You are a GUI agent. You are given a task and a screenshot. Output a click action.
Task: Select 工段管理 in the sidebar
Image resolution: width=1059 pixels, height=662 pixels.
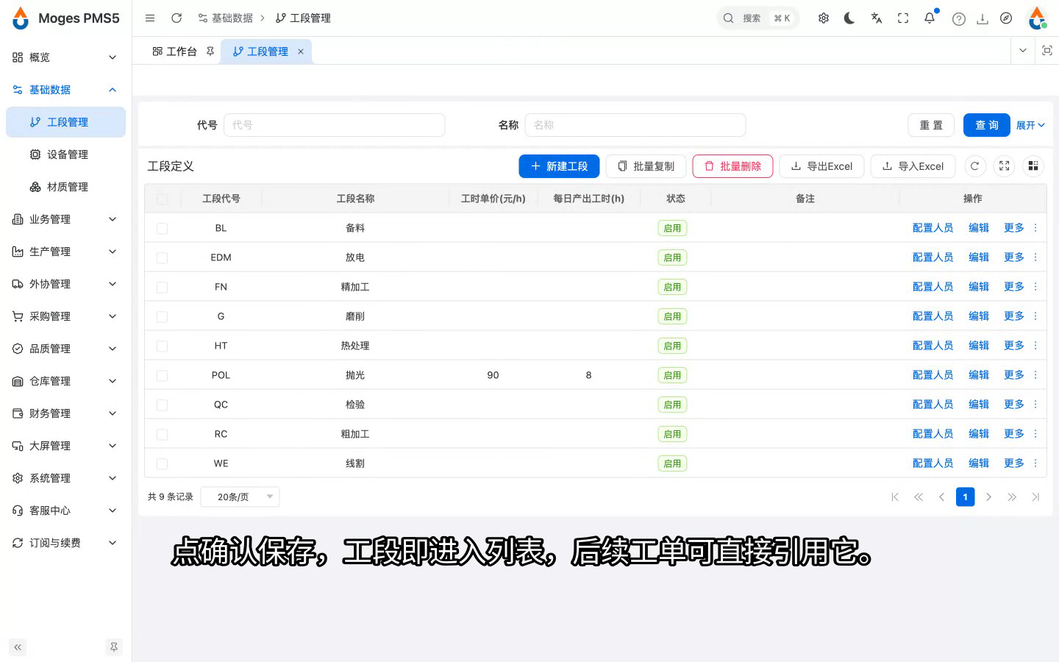(65, 122)
